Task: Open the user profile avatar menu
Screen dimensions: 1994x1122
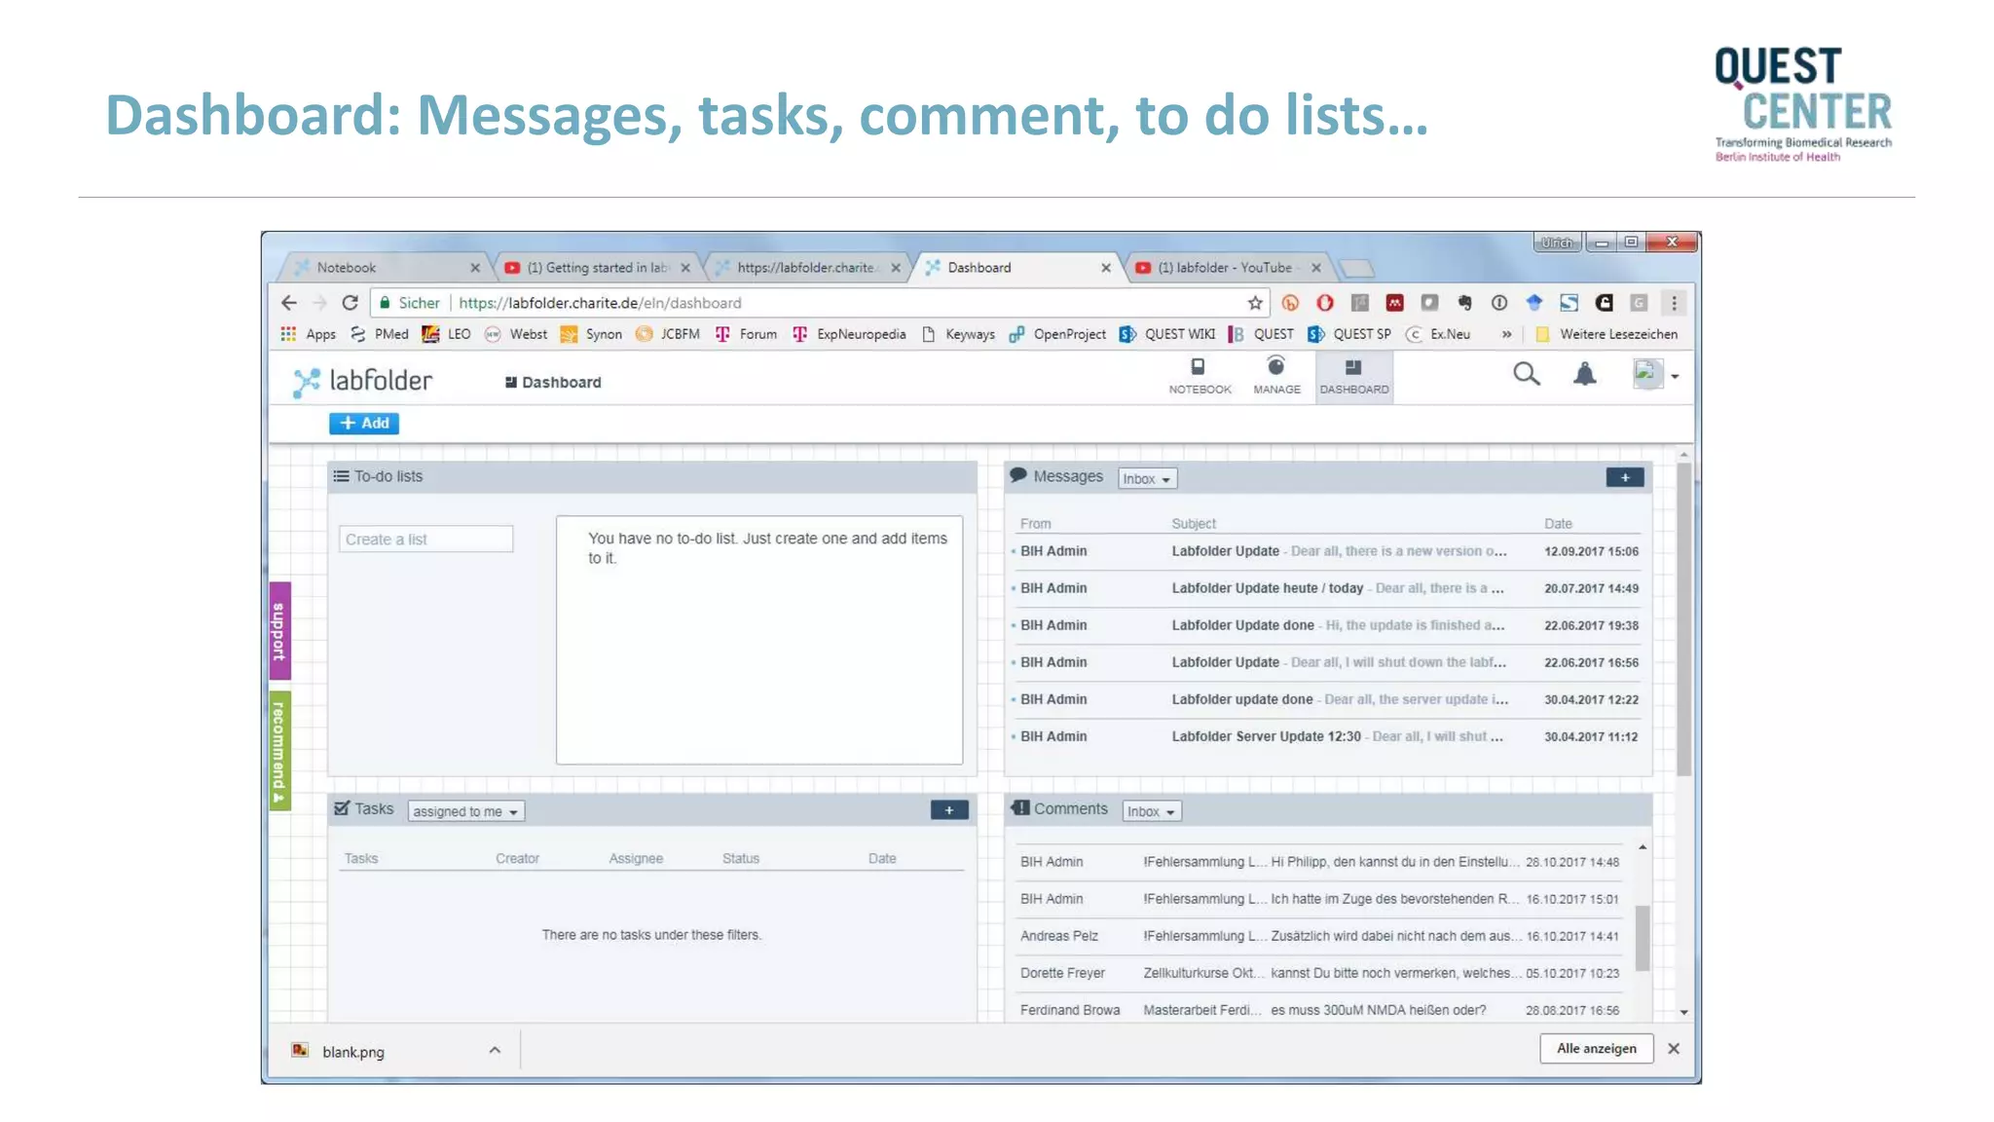Action: [x=1654, y=374]
